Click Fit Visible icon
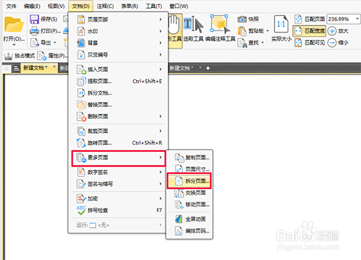361x260 pixels. coord(298,42)
